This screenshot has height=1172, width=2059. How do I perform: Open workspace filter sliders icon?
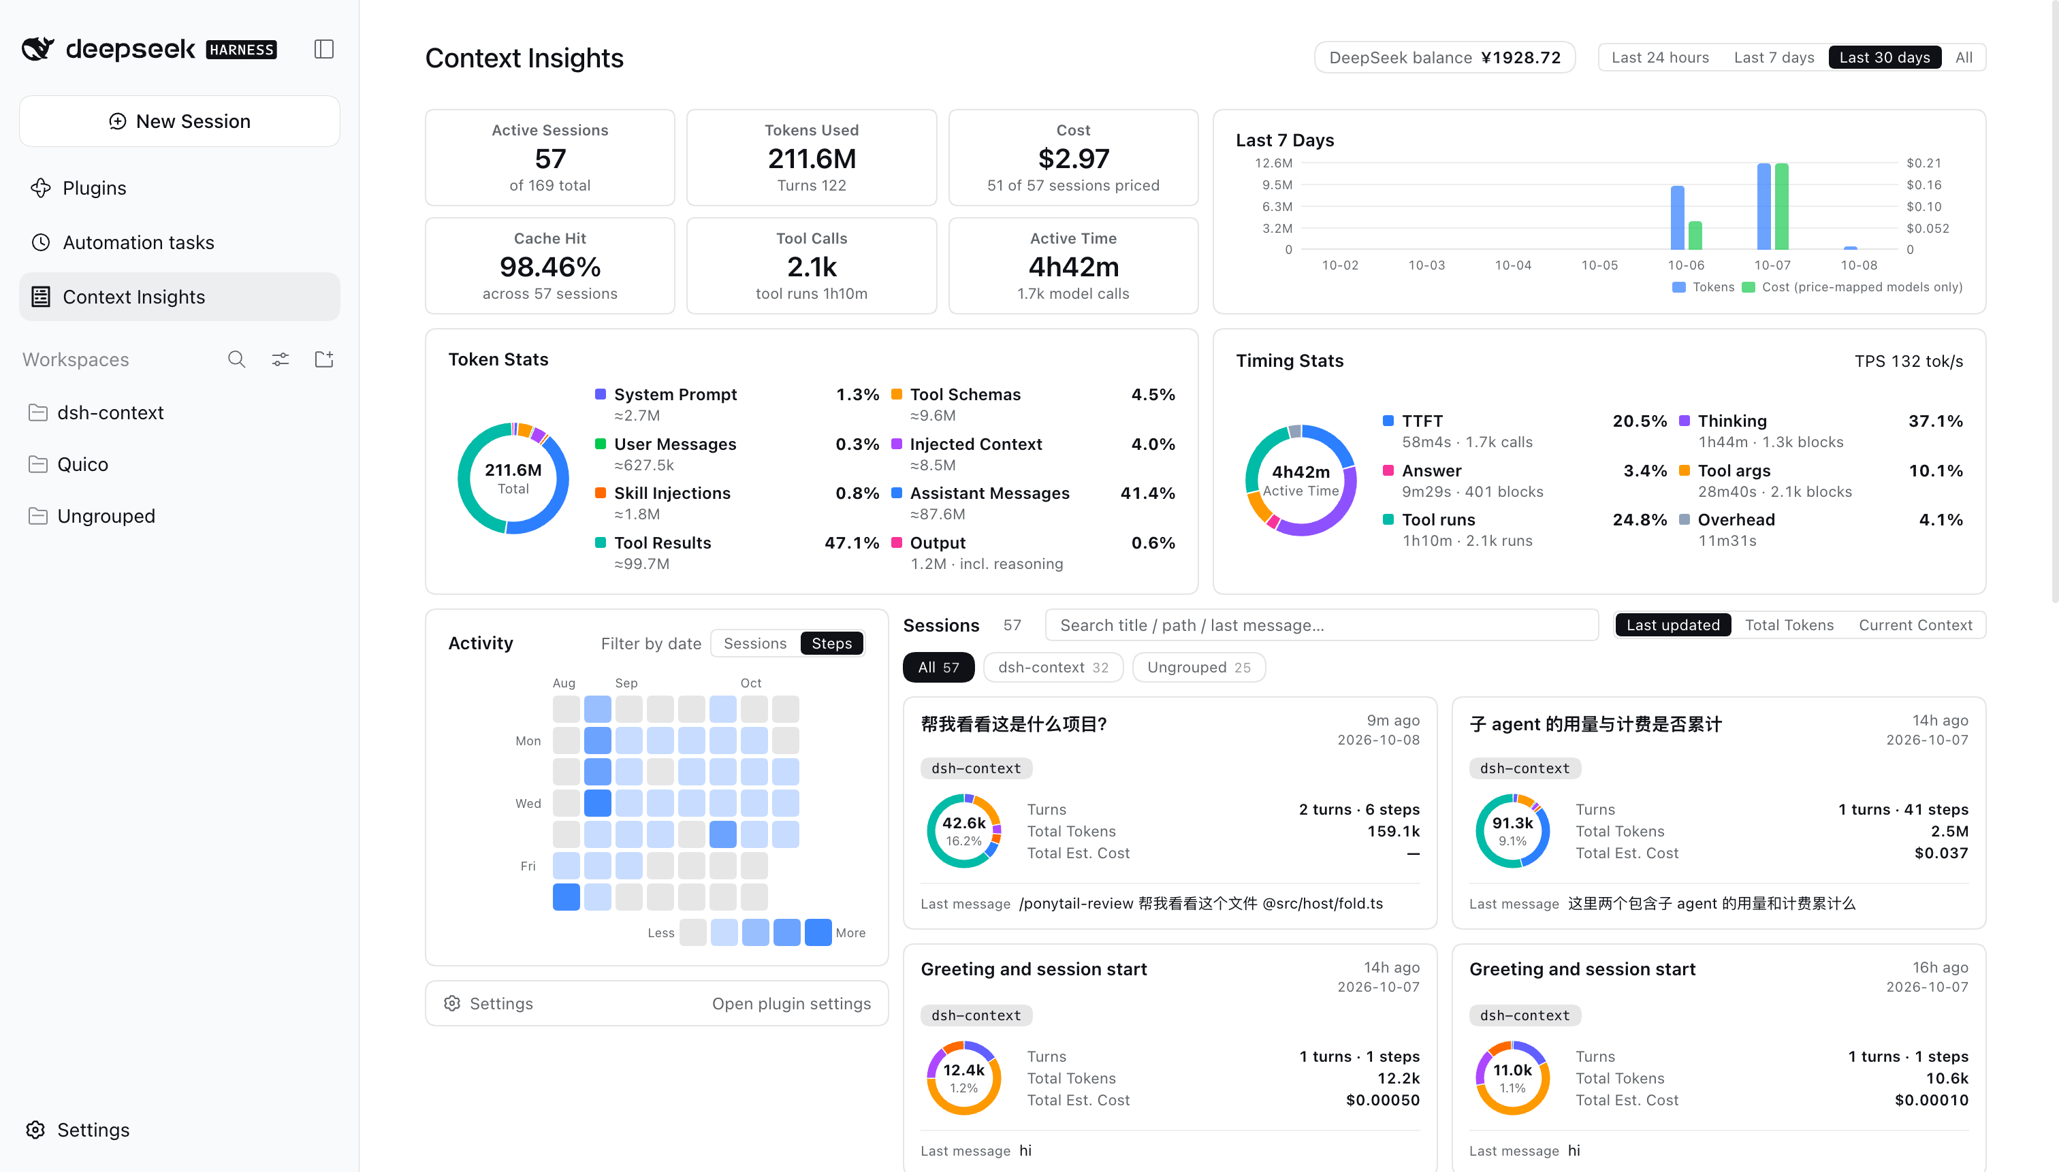[281, 359]
